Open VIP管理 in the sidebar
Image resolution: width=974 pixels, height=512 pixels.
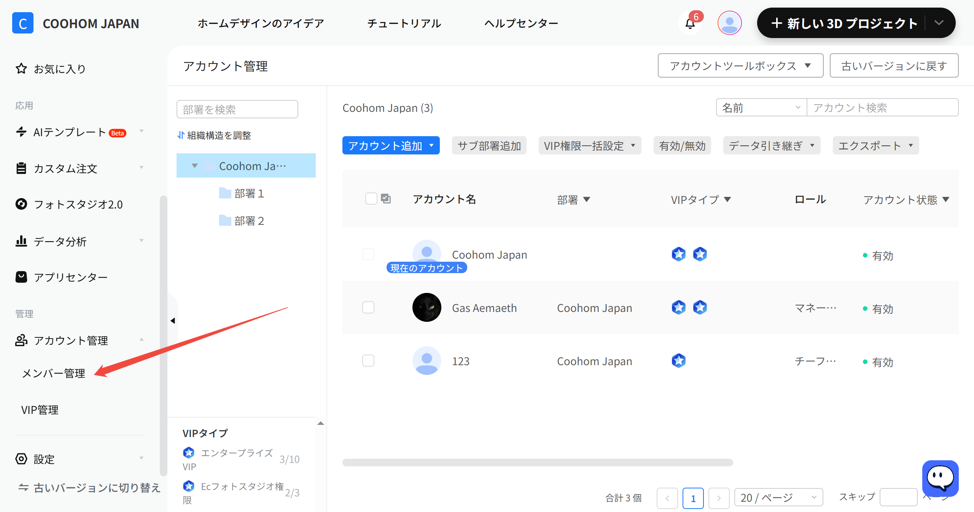[40, 410]
